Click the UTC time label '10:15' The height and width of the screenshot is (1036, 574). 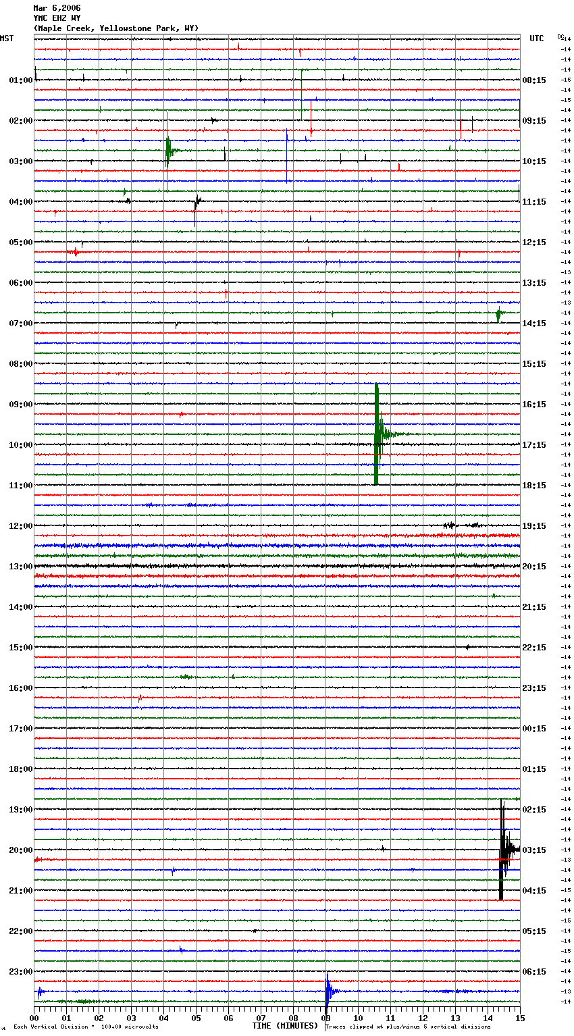[534, 161]
